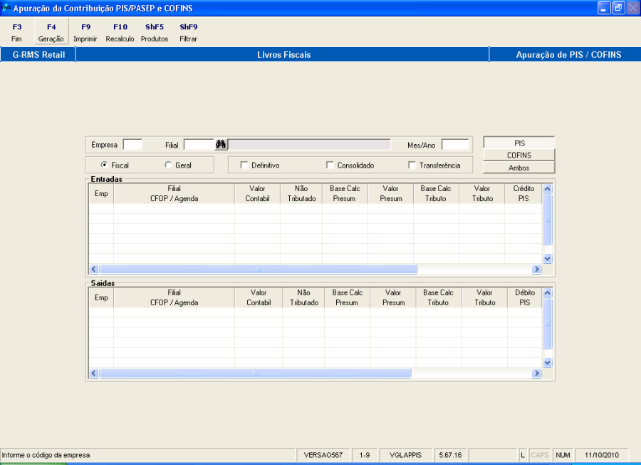641x465 pixels.
Task: Click the Valor Contabil header in Entradas
Action: tap(257, 193)
